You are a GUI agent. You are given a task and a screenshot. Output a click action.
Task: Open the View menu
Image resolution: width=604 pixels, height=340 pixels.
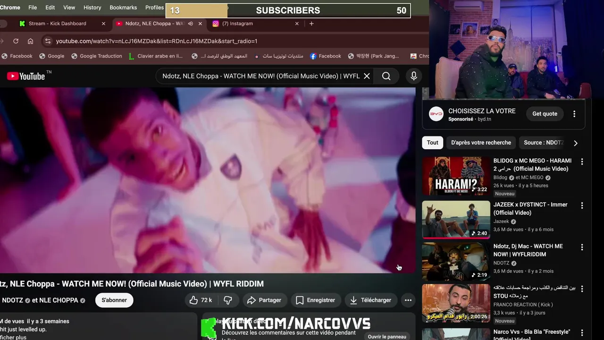[x=69, y=8]
